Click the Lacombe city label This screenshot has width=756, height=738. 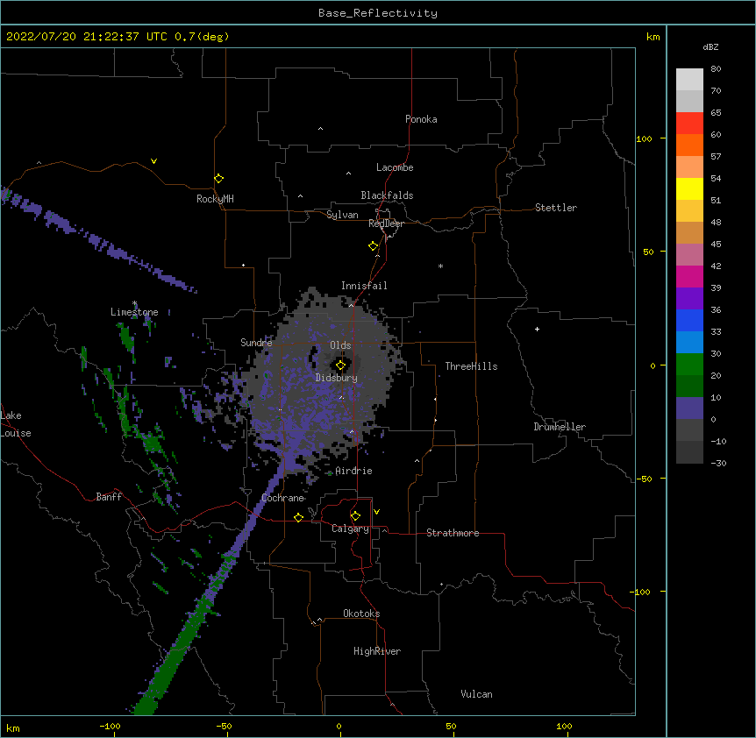(x=395, y=167)
